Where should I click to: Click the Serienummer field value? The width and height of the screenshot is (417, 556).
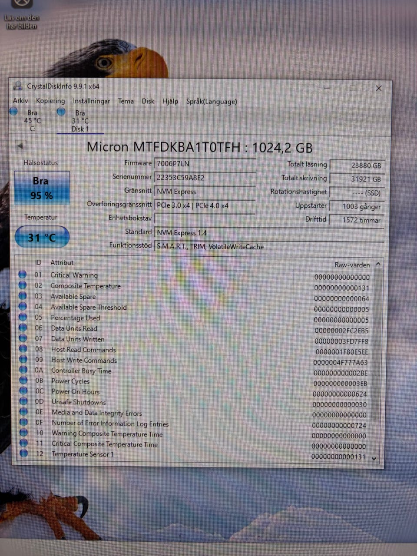(205, 178)
